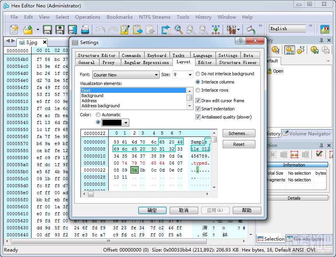Expand the language toolbar overflow chevron
This screenshot has width=336, height=257.
point(311,26)
